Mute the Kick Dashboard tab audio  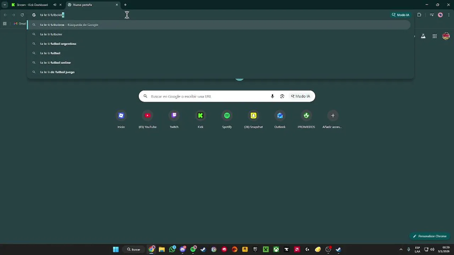[55, 5]
